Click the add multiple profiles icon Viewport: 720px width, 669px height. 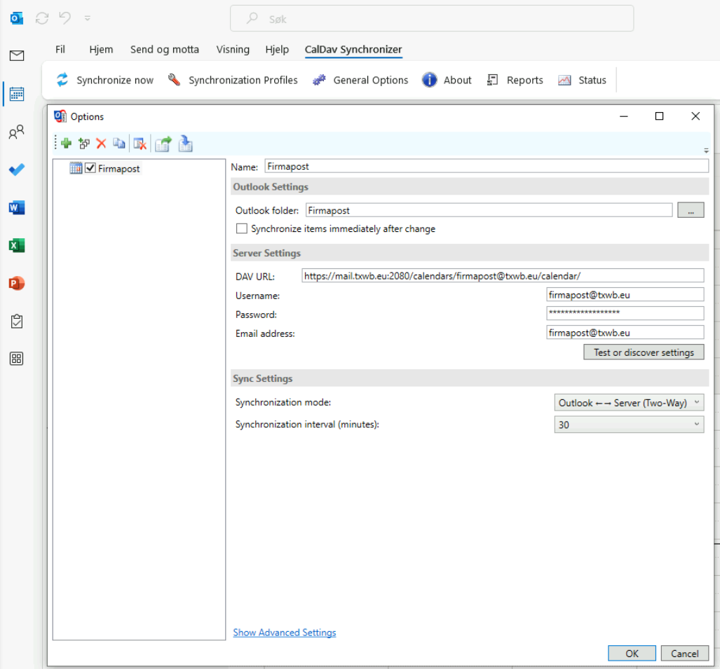pos(84,144)
